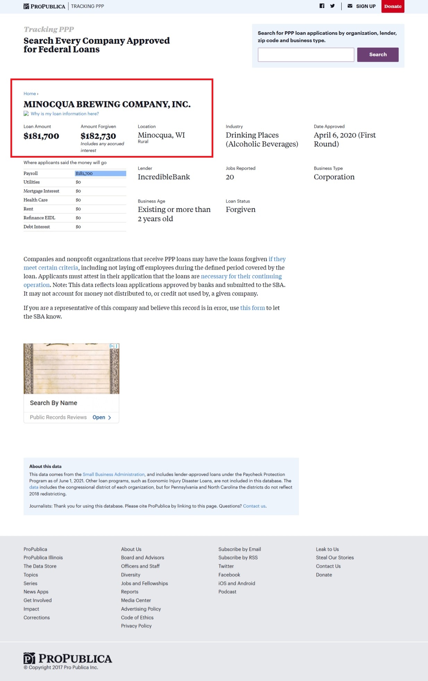Viewport: 428px width, 681px height.
Task: Click the AdChoices icon on the ad
Action: point(112,346)
